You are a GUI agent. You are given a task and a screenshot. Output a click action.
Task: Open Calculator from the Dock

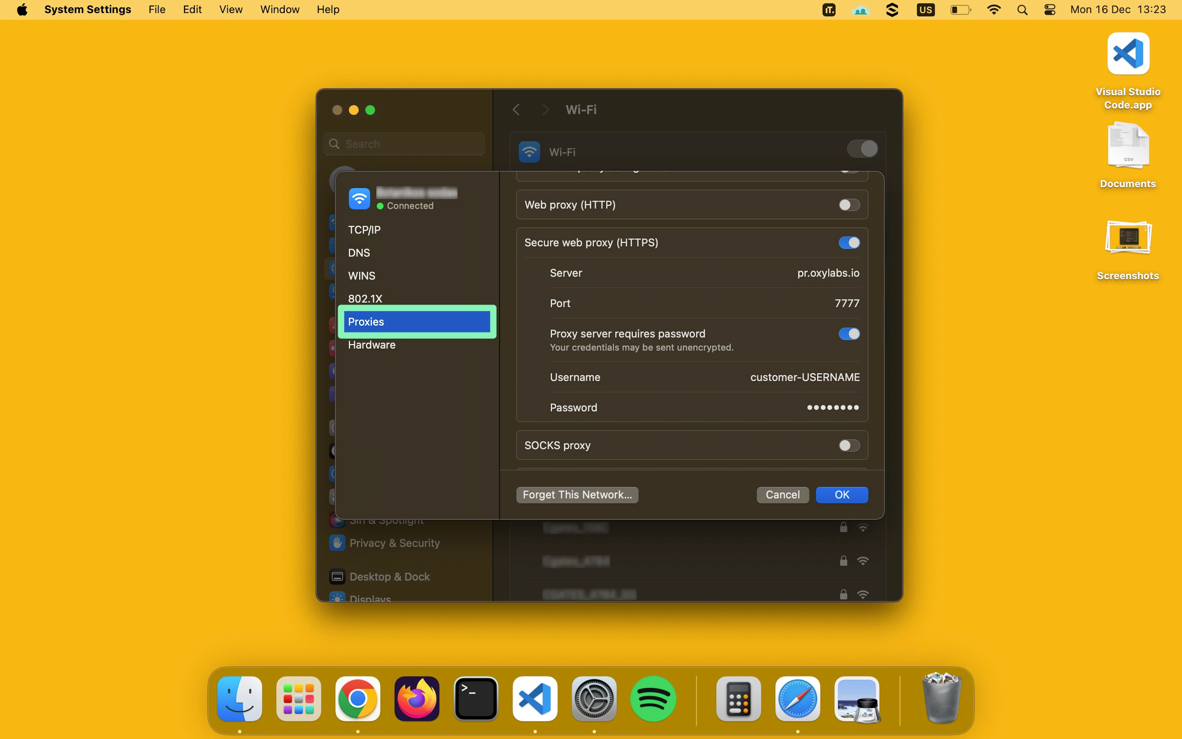coord(738,698)
